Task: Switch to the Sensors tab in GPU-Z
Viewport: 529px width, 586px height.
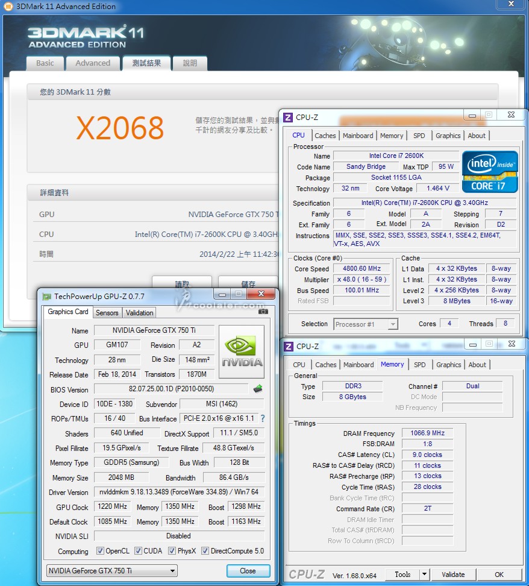Action: [x=107, y=313]
